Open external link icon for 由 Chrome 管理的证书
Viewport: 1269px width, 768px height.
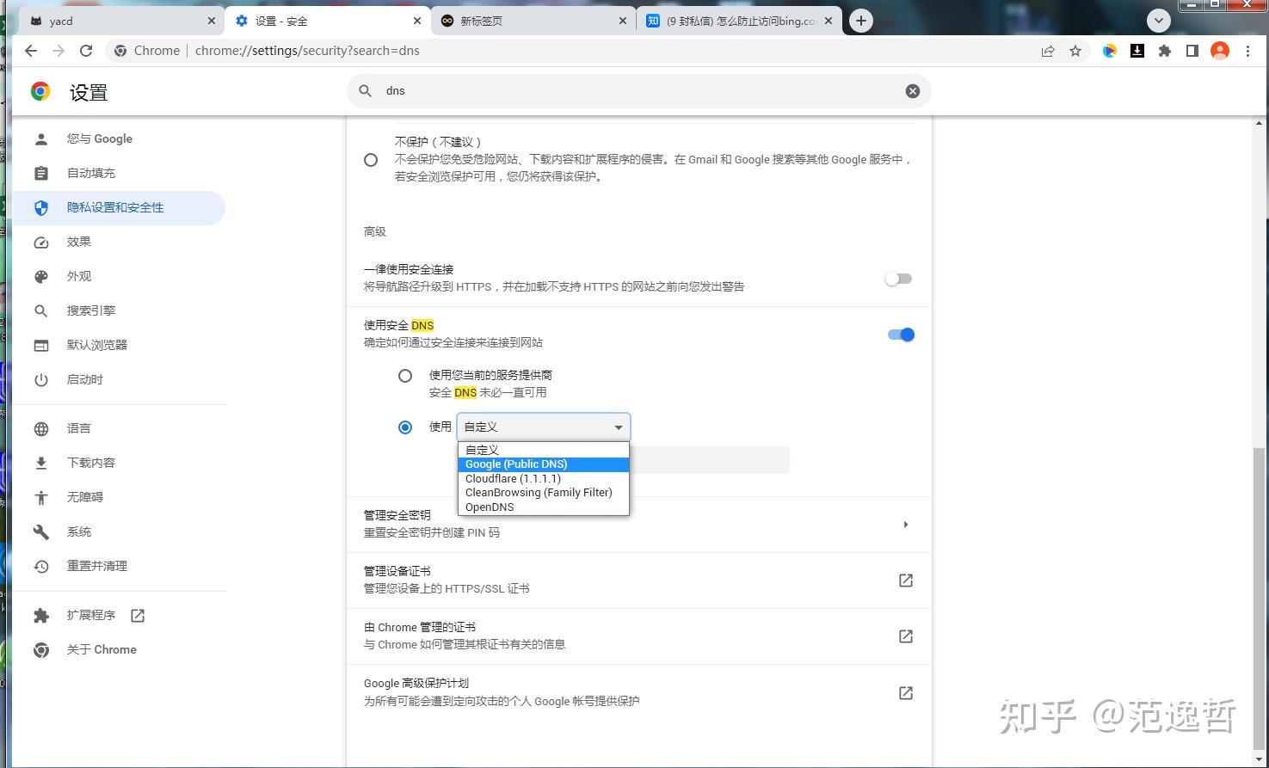906,636
